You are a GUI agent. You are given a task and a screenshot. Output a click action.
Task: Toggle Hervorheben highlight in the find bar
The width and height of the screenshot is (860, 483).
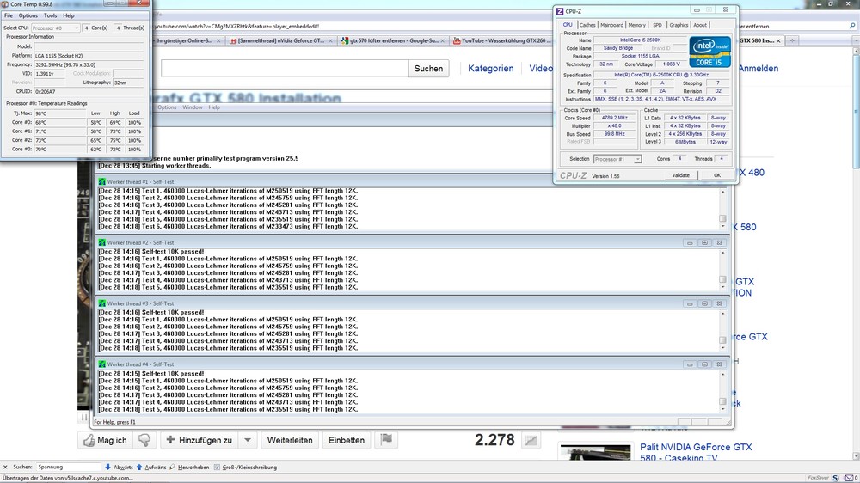coord(189,468)
